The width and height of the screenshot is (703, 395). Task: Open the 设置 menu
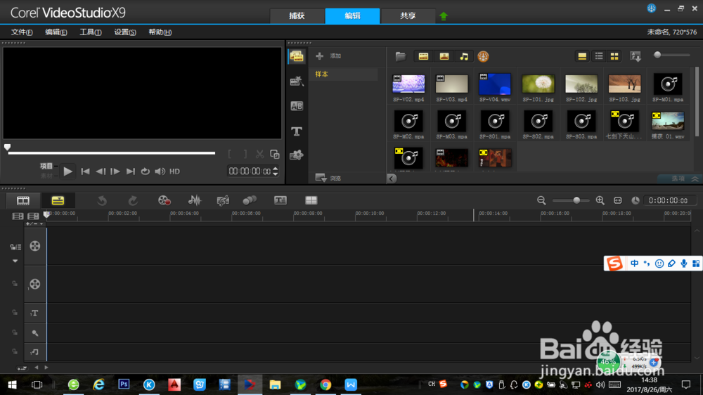125,32
